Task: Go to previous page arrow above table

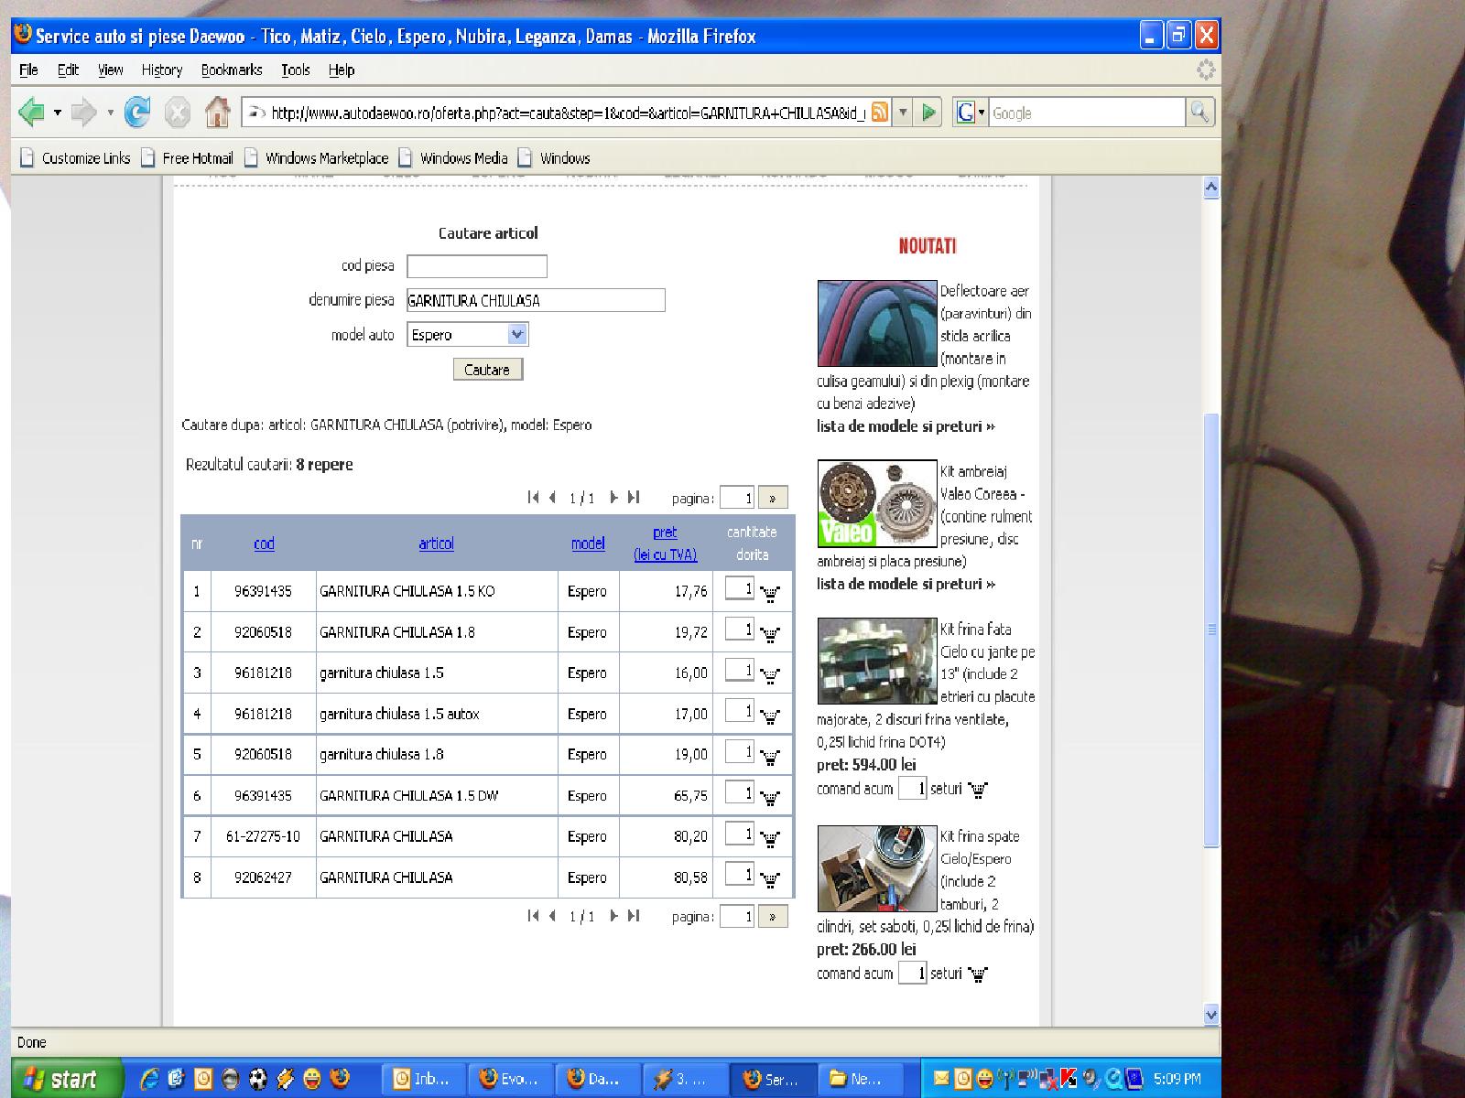Action: point(552,498)
